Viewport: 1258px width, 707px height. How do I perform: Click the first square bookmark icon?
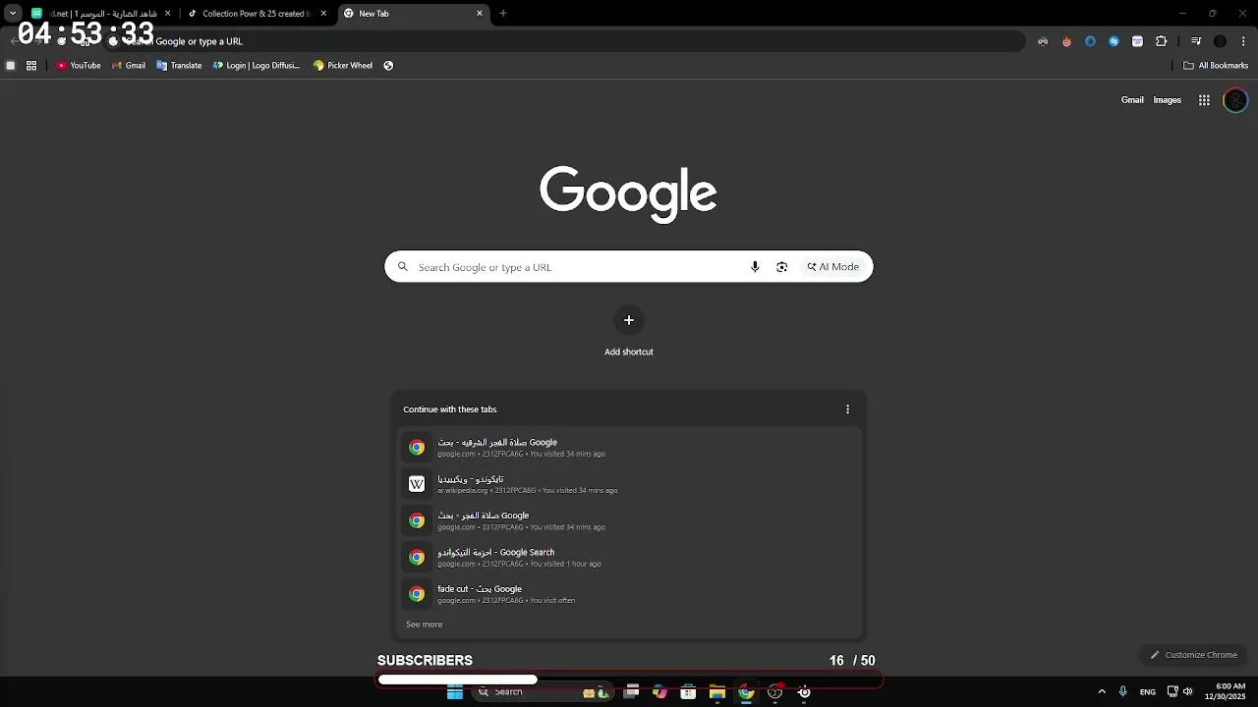pyautogui.click(x=10, y=66)
